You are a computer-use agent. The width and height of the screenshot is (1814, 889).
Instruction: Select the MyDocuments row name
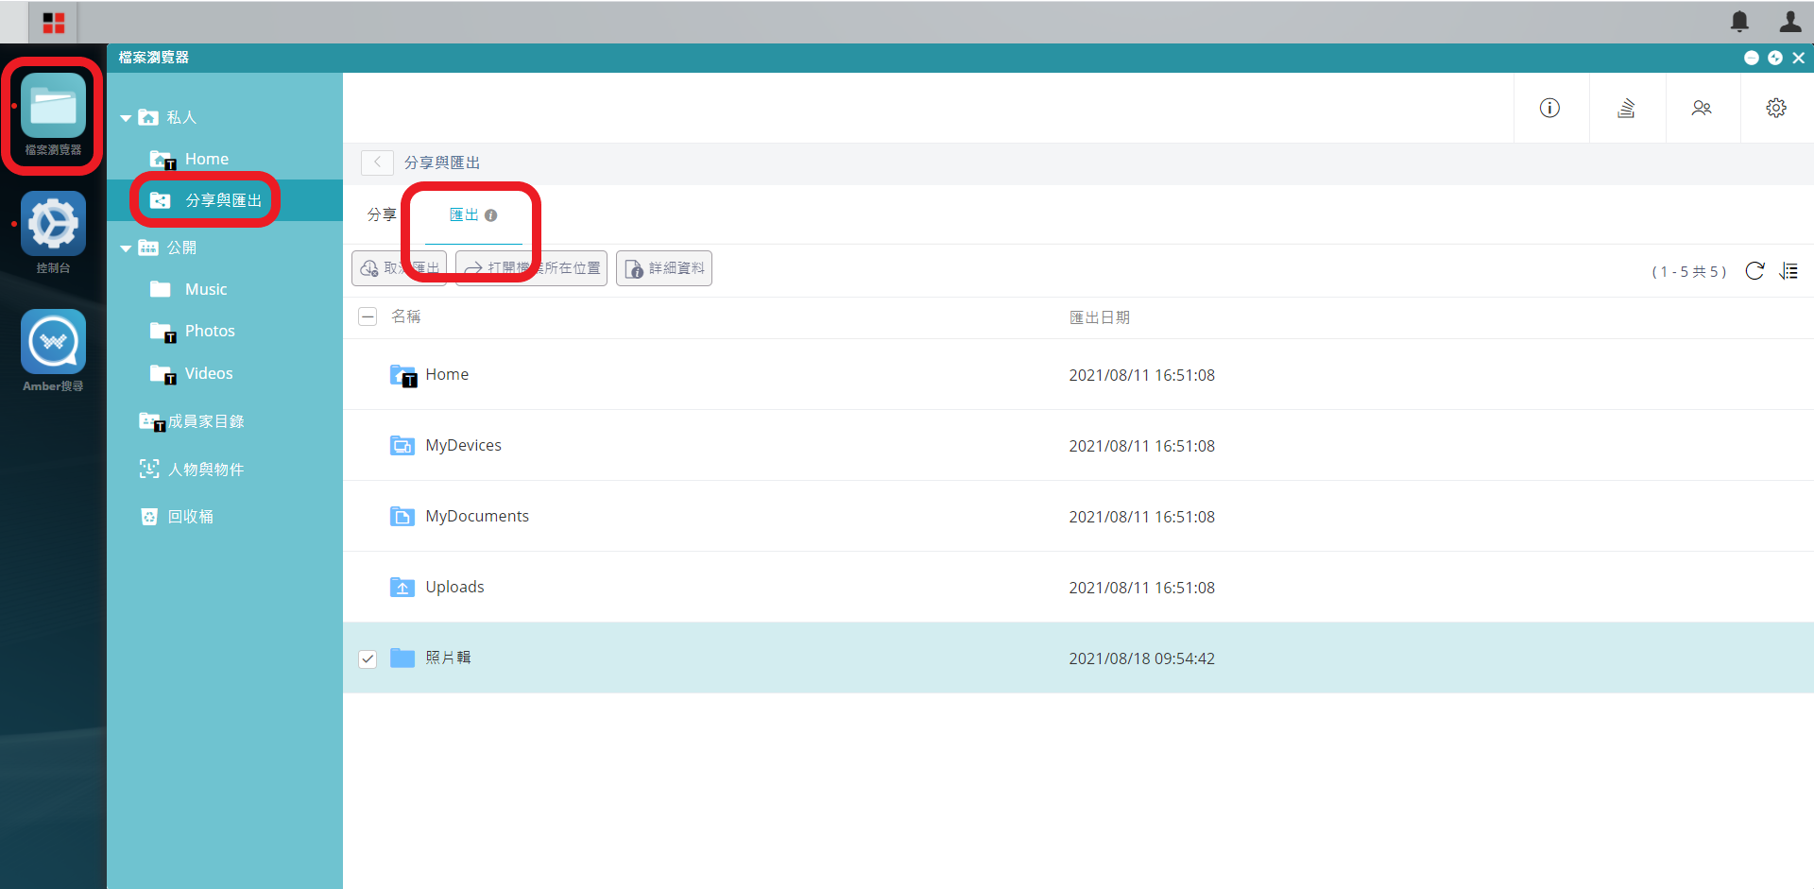(477, 516)
